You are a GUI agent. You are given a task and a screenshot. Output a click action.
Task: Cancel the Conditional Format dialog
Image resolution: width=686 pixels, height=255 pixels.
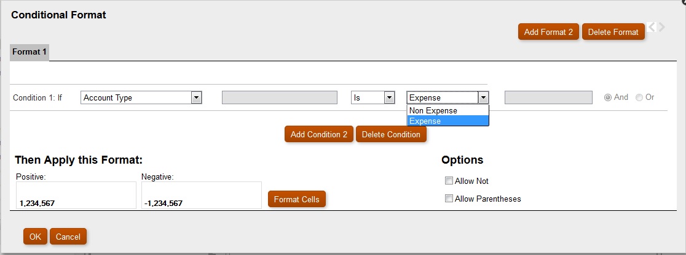click(x=68, y=237)
